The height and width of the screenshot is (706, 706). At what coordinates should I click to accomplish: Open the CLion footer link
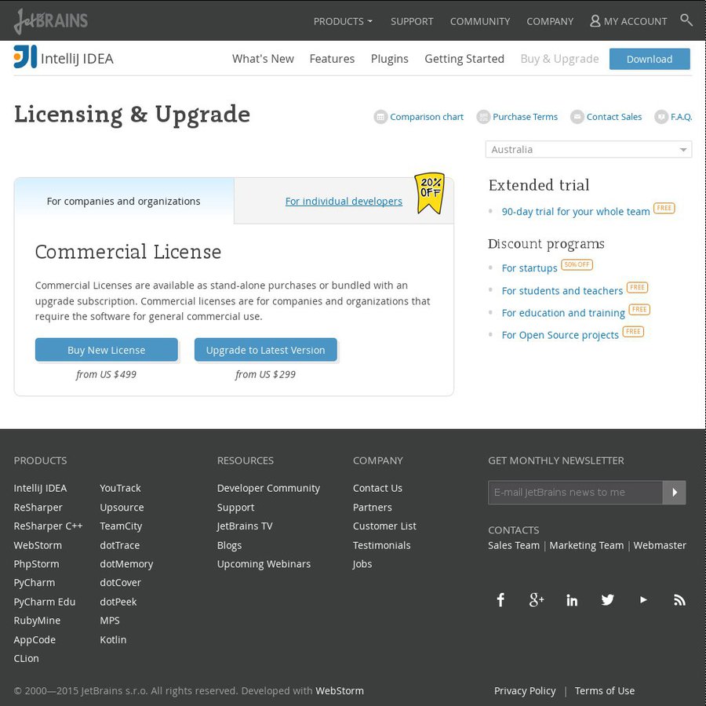coord(26,658)
